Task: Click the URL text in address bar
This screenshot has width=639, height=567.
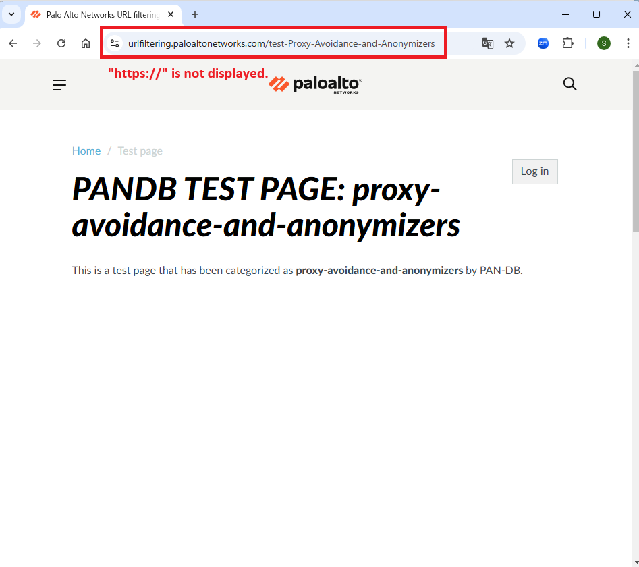Action: pyautogui.click(x=281, y=43)
